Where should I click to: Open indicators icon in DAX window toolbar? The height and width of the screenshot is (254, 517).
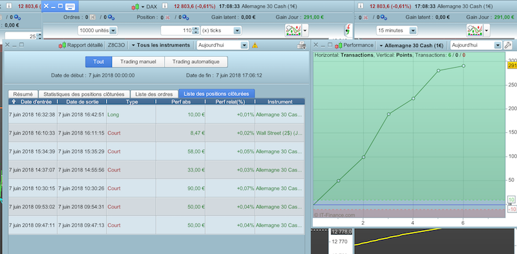coord(293,30)
